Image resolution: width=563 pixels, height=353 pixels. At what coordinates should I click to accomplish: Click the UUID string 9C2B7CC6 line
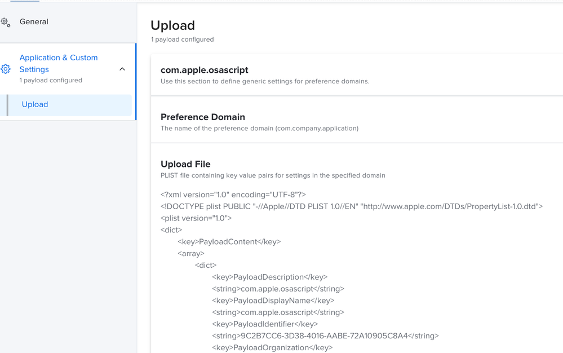(x=325, y=336)
